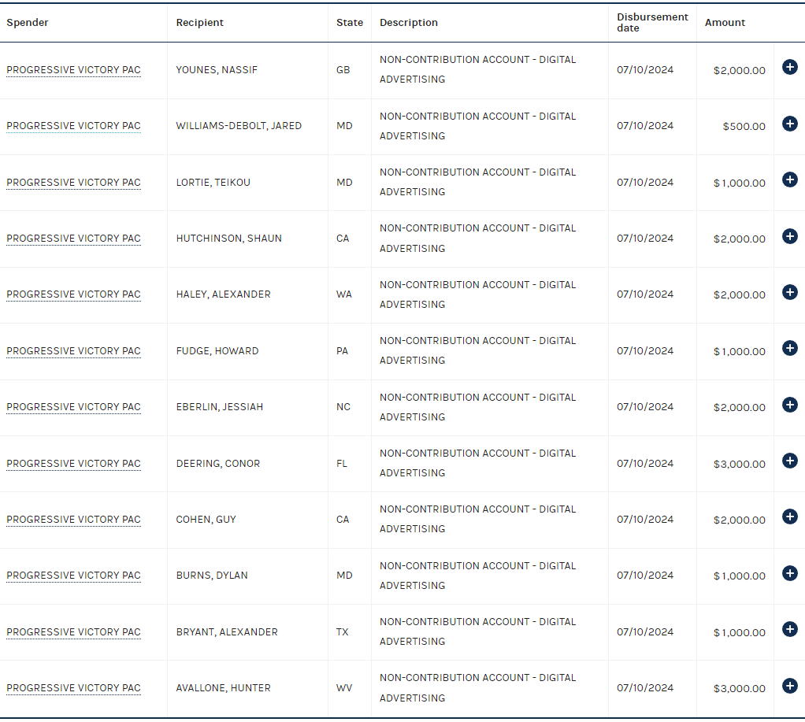This screenshot has width=805, height=722.
Task: Open plus icon for LORTIE, TEIKOU
Action: (x=789, y=180)
